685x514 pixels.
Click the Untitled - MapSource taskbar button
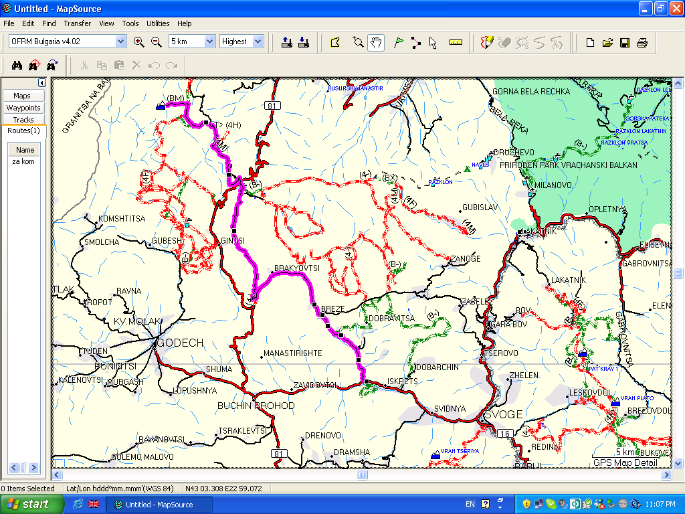pos(159,505)
